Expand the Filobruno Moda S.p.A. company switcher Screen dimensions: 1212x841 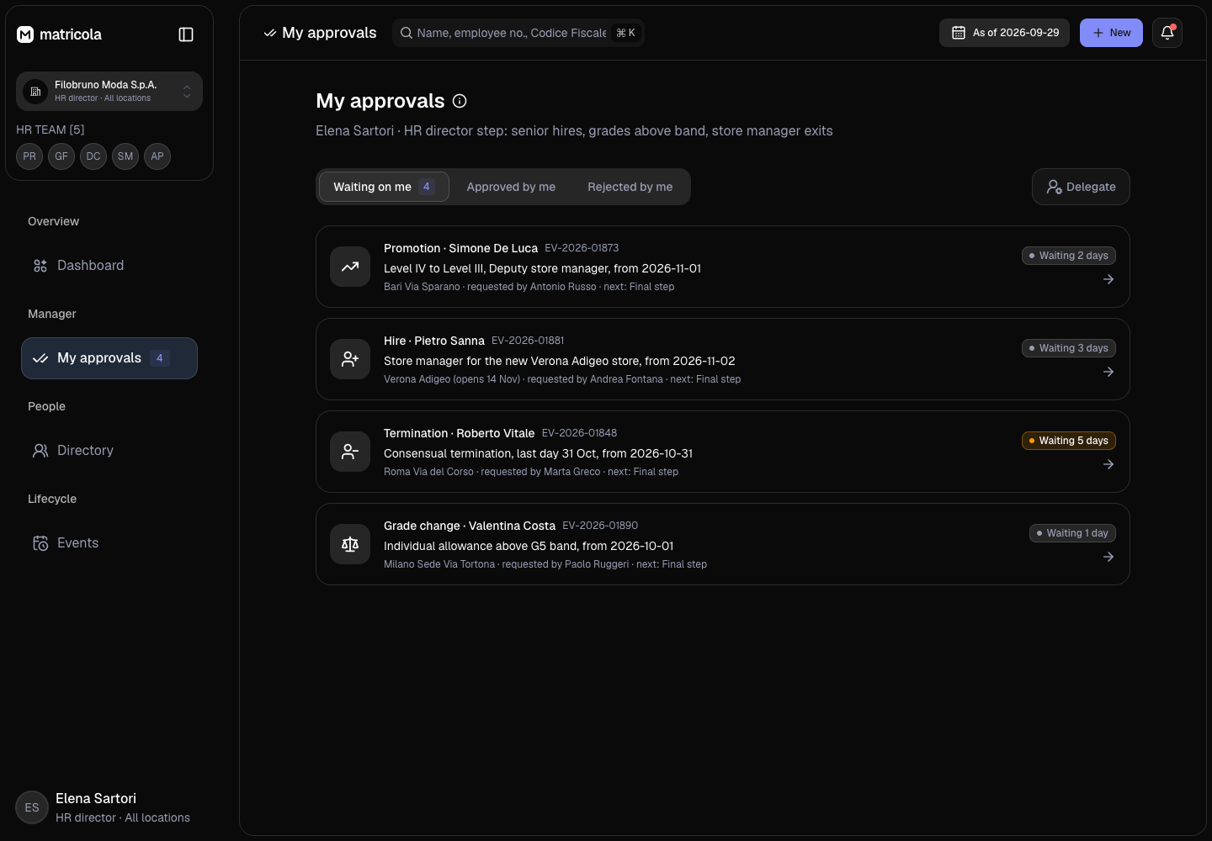[109, 91]
